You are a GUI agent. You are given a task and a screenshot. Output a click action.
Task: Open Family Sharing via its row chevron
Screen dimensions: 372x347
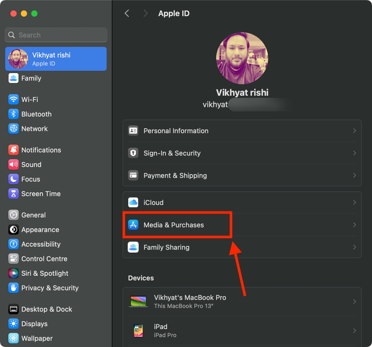[355, 248]
